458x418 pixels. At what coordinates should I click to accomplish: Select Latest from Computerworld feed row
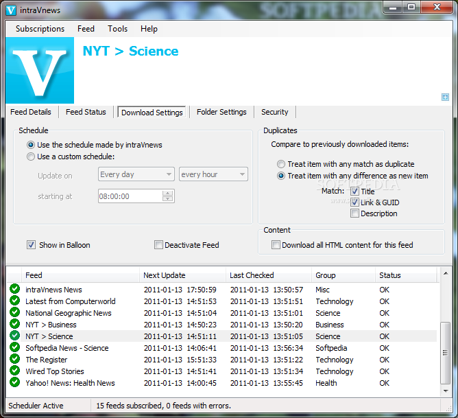click(221, 301)
